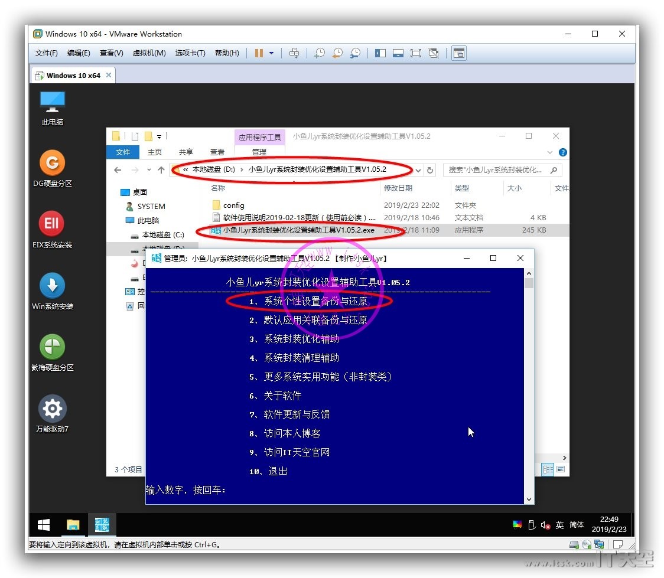The image size is (664, 578).
Task: Click the thumbnail bar view icon in VMware toolbar
Action: [x=398, y=53]
